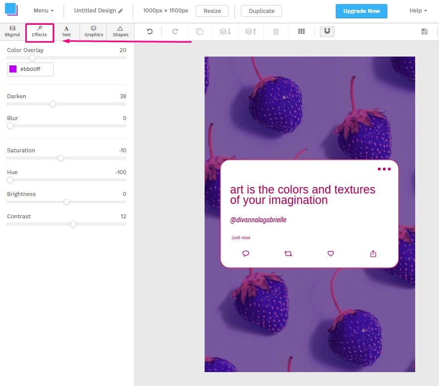Send layer backward icon
Viewport: 439px width, 386px height.
tap(225, 32)
